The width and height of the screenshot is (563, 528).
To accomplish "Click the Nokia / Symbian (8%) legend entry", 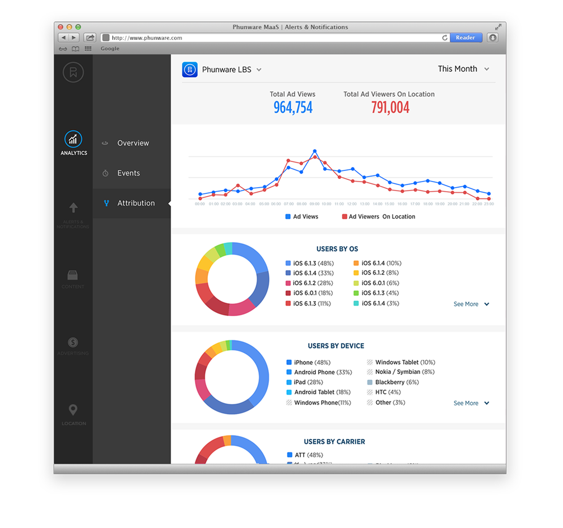I will [x=401, y=372].
